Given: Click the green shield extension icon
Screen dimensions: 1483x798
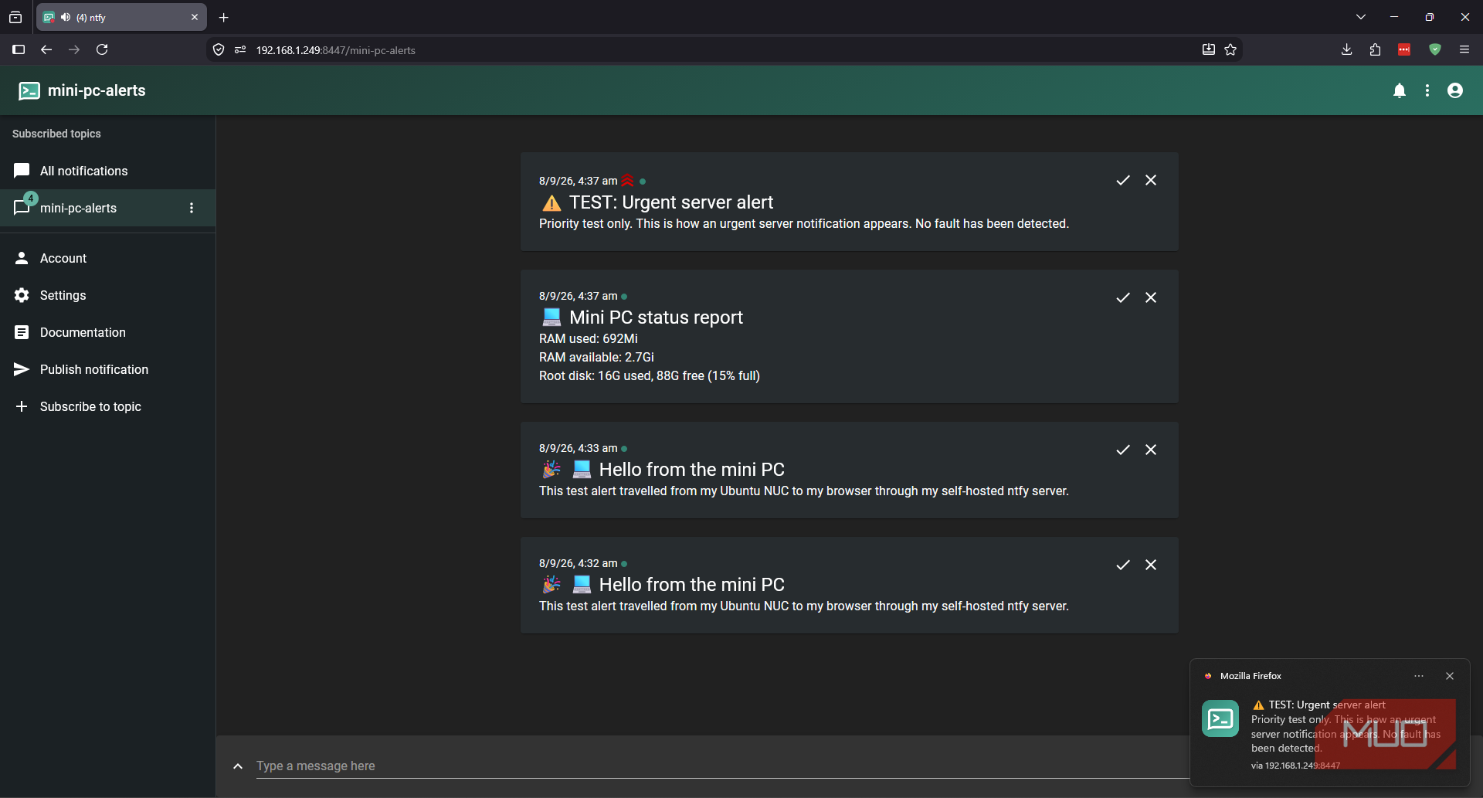Looking at the screenshot, I should 1435,49.
